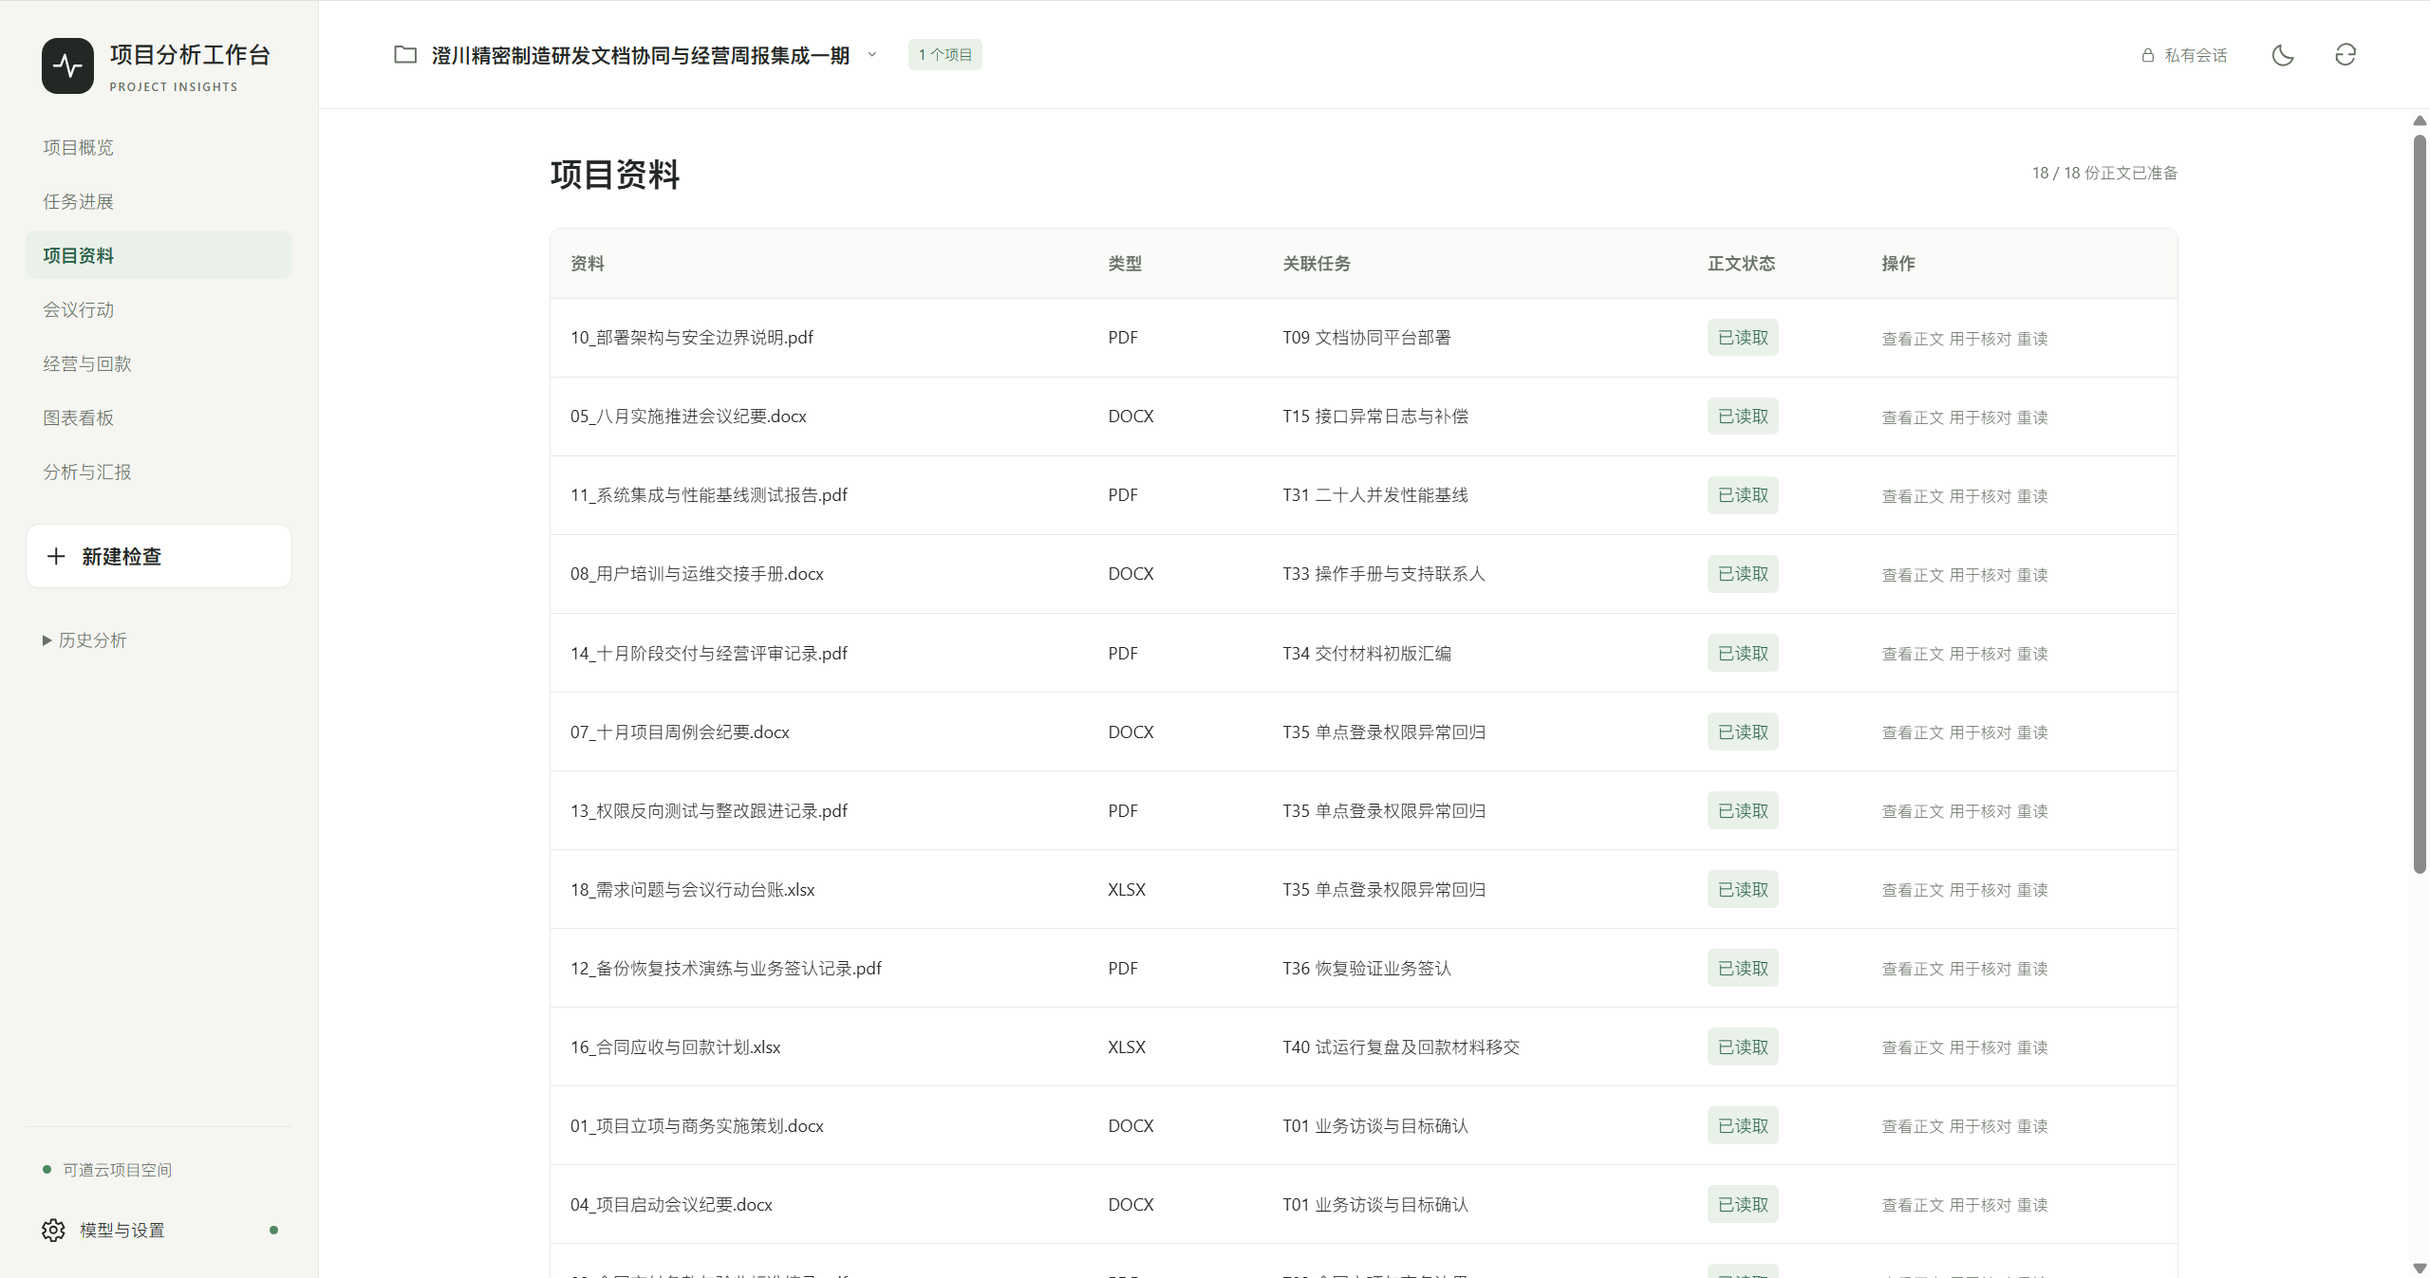Screen dimensions: 2430x1278
Task: Expand the project title dropdown chevron
Action: (x=871, y=55)
